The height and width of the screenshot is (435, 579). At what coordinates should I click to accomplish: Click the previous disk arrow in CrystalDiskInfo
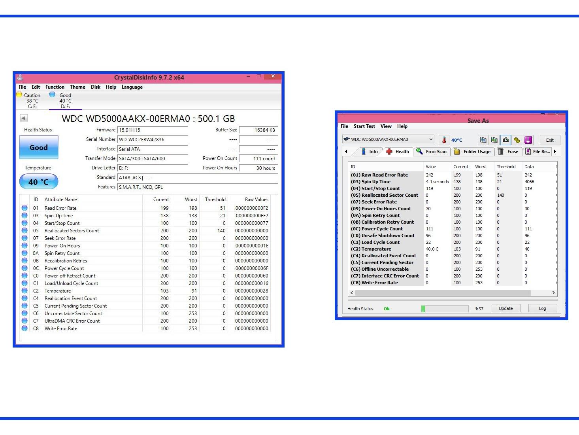point(24,118)
